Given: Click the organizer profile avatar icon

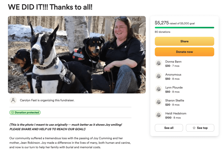Looking at the screenshot, I should [13, 100].
